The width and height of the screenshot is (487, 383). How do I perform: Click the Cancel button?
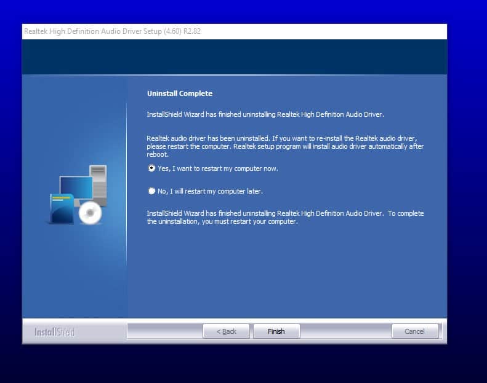(414, 331)
